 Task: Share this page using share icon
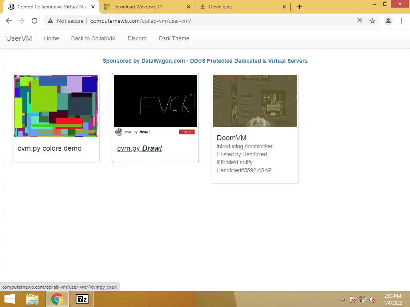(359, 21)
